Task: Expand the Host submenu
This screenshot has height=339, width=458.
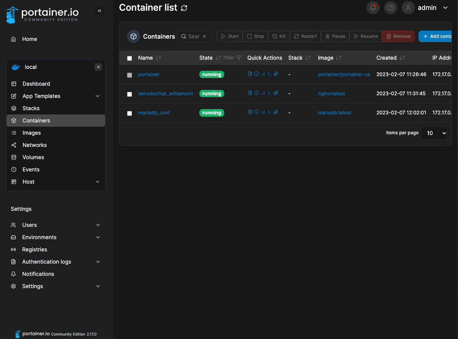Action: click(x=98, y=182)
